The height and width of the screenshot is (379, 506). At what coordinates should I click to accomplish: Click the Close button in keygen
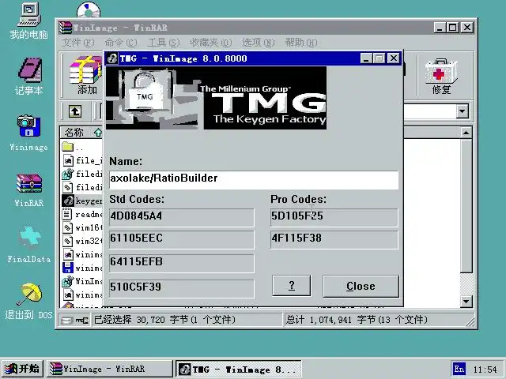[361, 286]
